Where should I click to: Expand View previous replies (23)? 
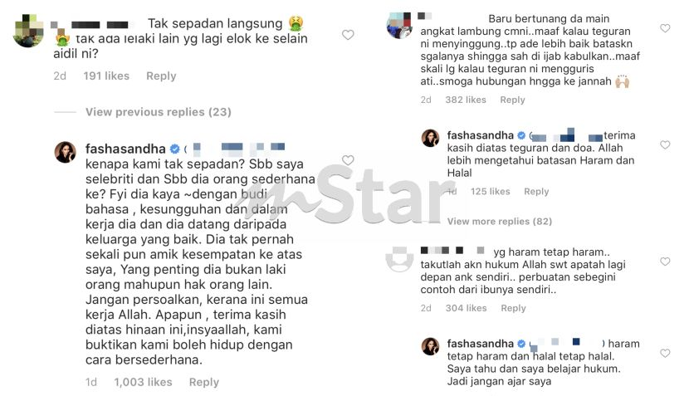[159, 112]
